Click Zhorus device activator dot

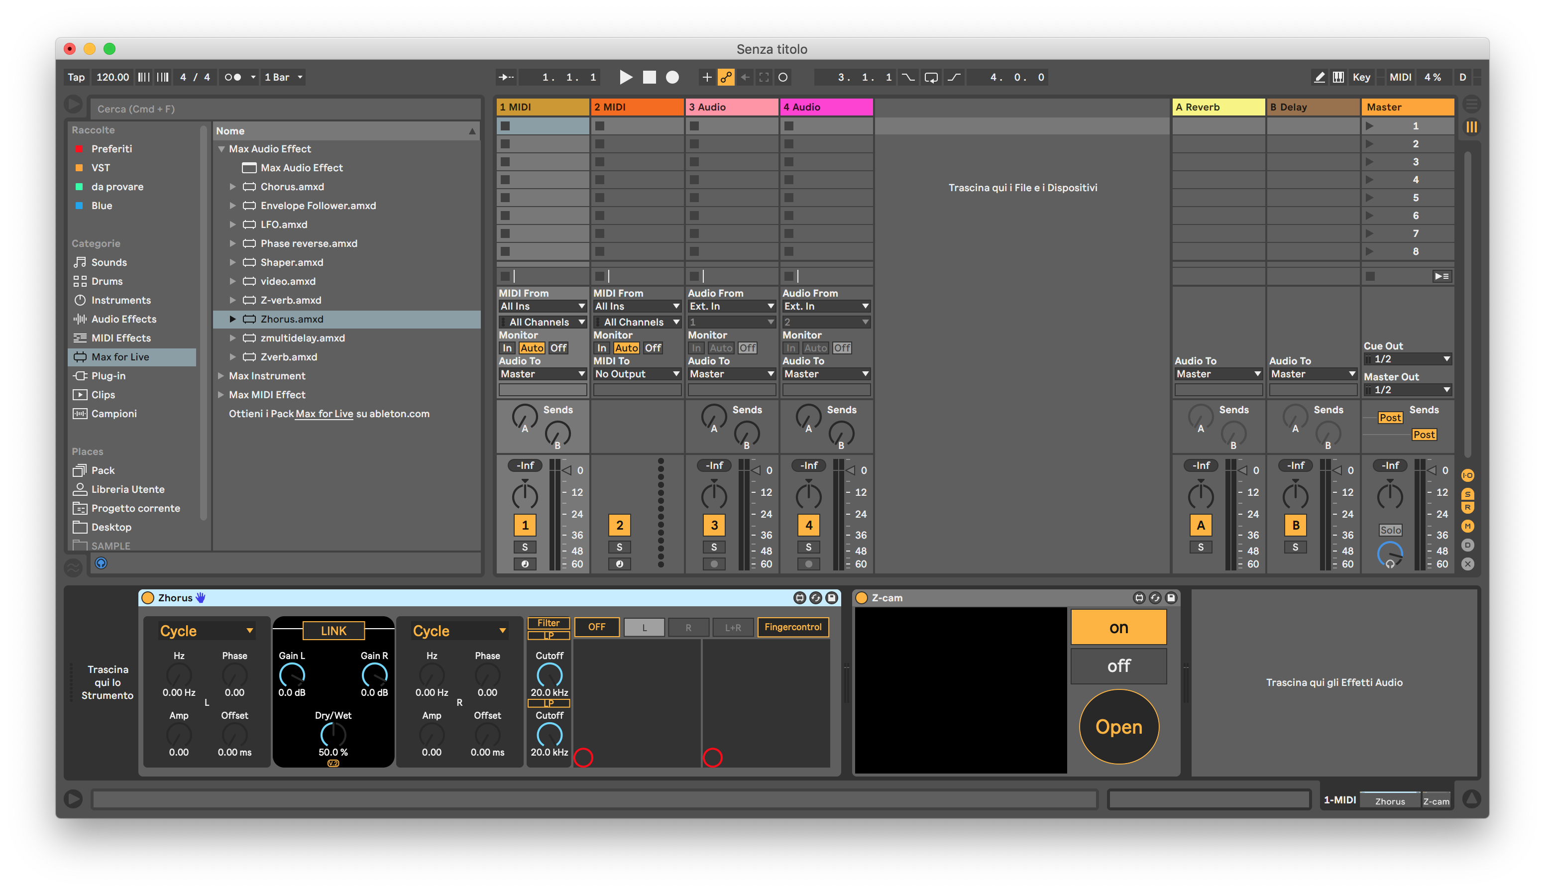point(148,598)
